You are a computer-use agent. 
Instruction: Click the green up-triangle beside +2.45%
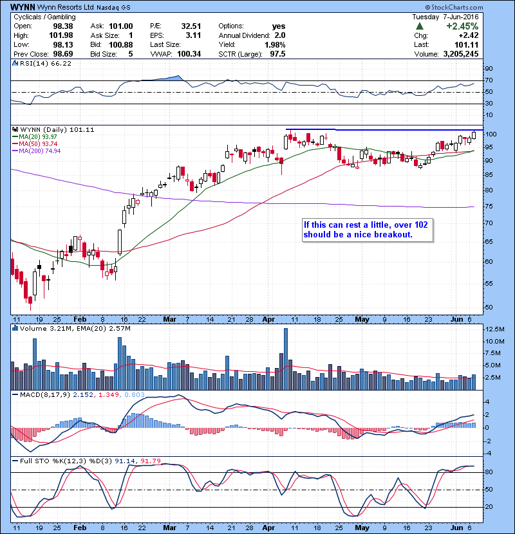pyautogui.click(x=420, y=26)
